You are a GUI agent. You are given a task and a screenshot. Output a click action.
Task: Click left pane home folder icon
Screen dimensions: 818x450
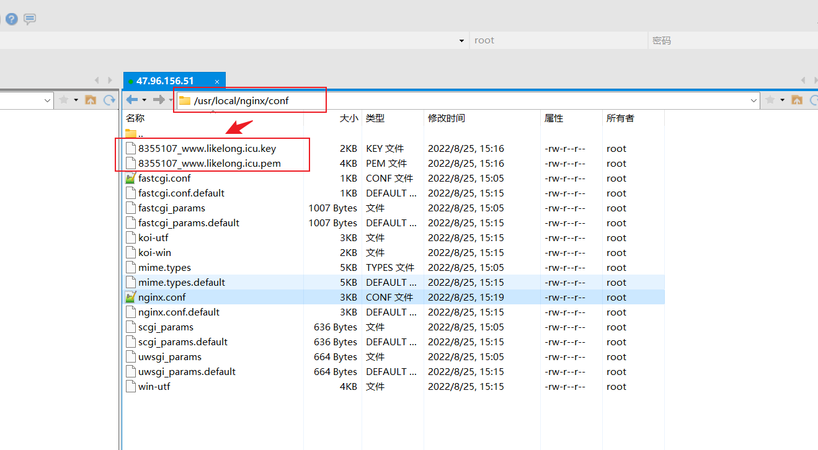pyautogui.click(x=90, y=100)
